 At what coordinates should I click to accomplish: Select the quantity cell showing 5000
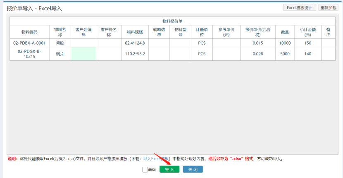click(285, 54)
